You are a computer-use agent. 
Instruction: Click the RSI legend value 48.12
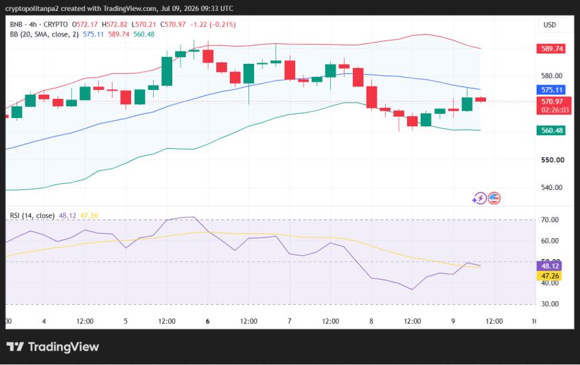pos(67,215)
